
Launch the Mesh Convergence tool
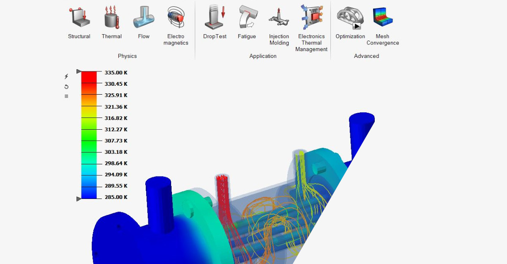pyautogui.click(x=382, y=17)
